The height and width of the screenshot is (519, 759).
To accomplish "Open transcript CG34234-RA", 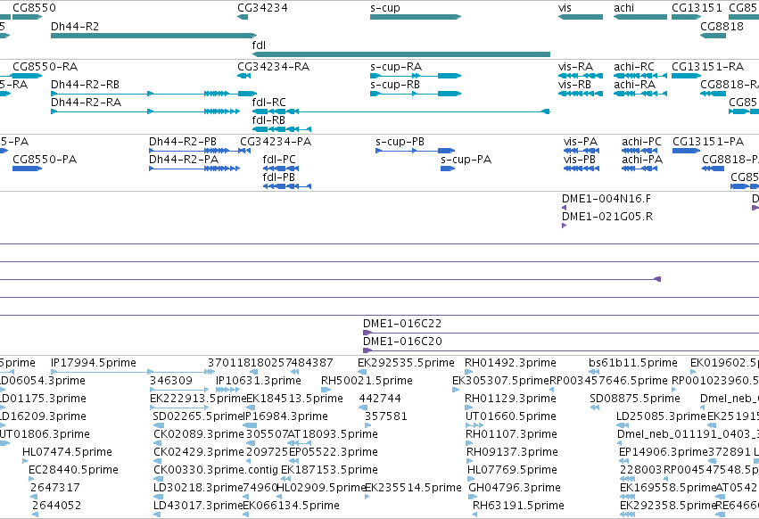I will [x=274, y=66].
